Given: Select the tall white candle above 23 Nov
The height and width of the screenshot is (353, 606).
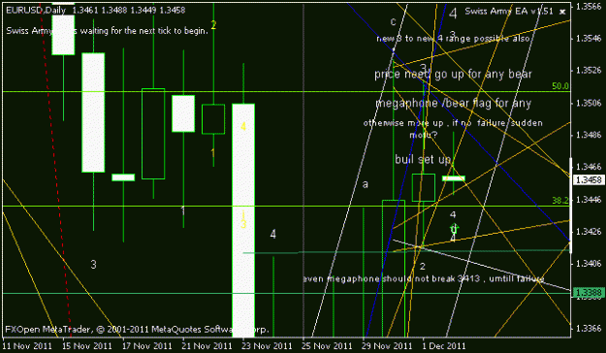Looking at the screenshot, I should tap(243, 220).
